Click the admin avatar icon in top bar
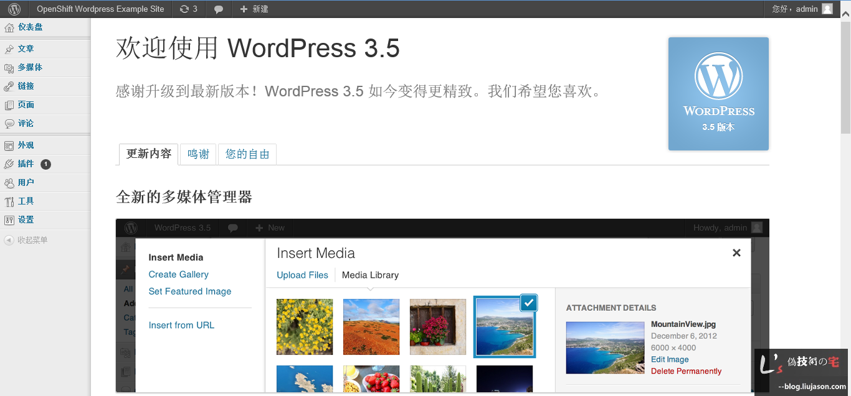This screenshot has width=851, height=396. coord(827,9)
